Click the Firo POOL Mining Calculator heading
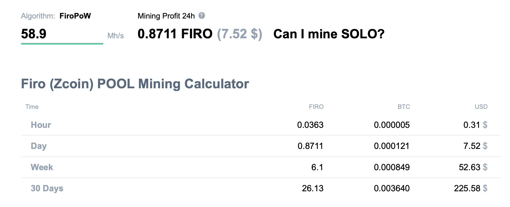 coord(135,84)
